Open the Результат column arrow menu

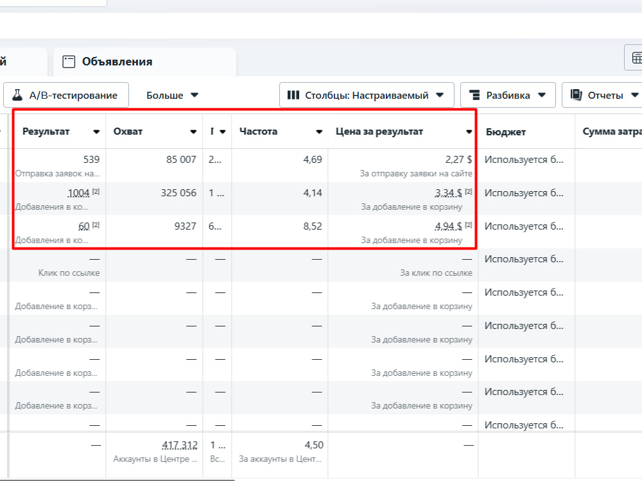(96, 131)
